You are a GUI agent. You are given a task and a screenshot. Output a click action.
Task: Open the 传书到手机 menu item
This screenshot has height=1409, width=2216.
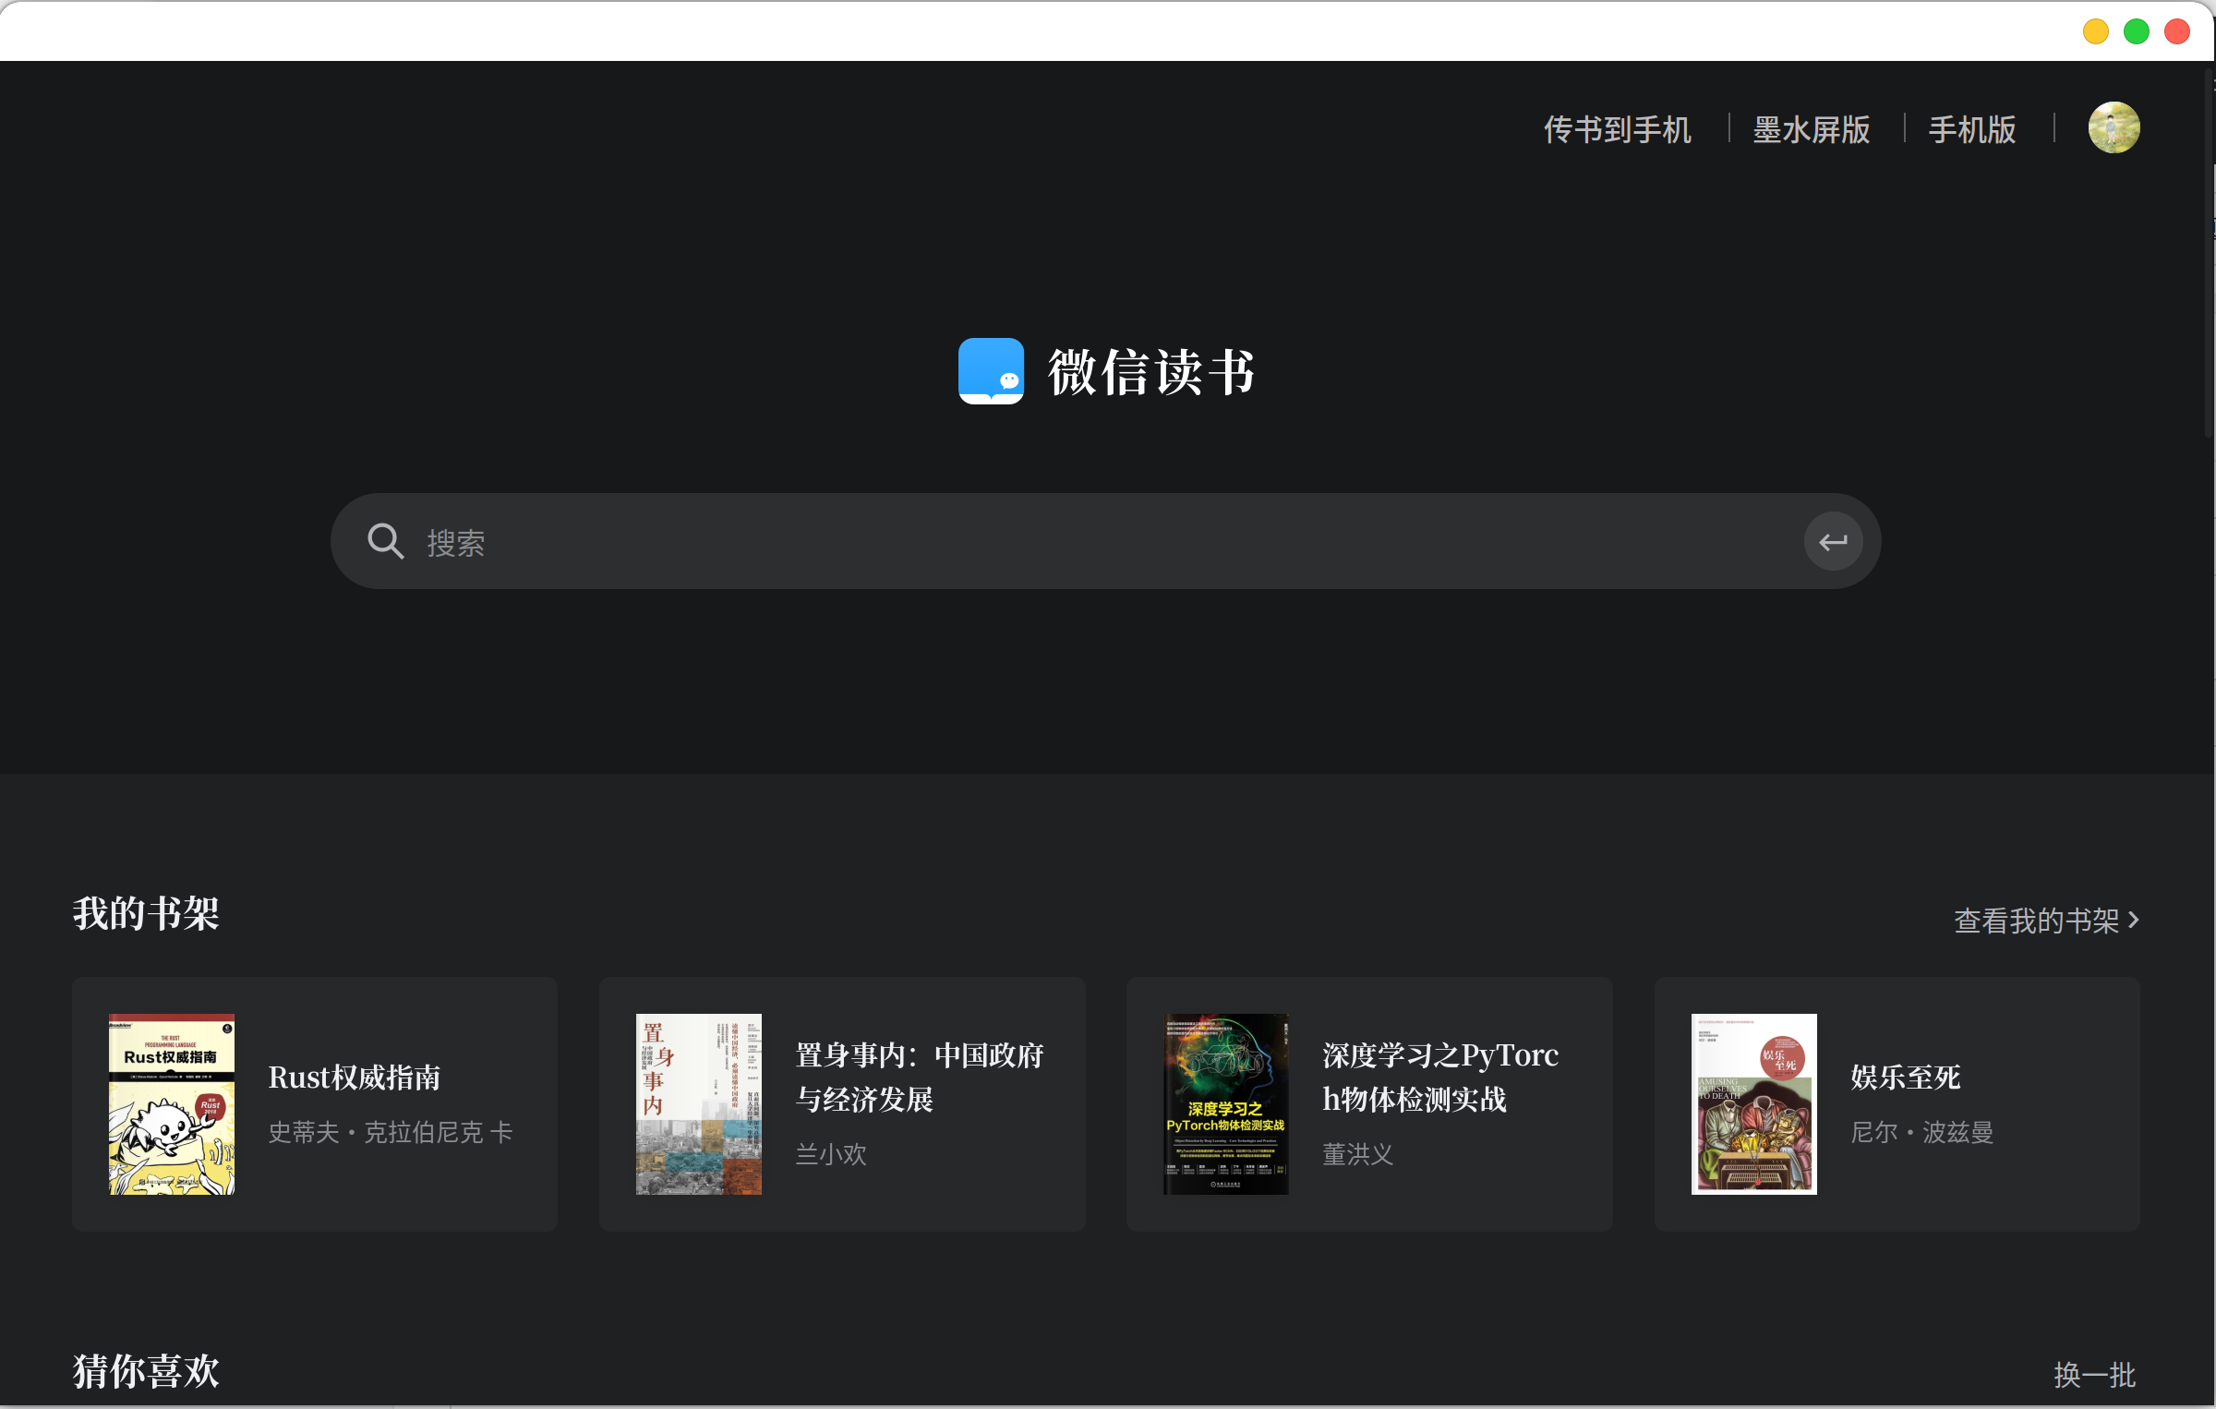(x=1617, y=129)
